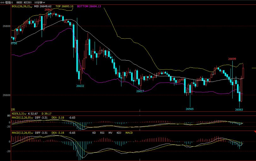
Task: Click the link icon beside 恒指11 title
Action: pos(2,2)
